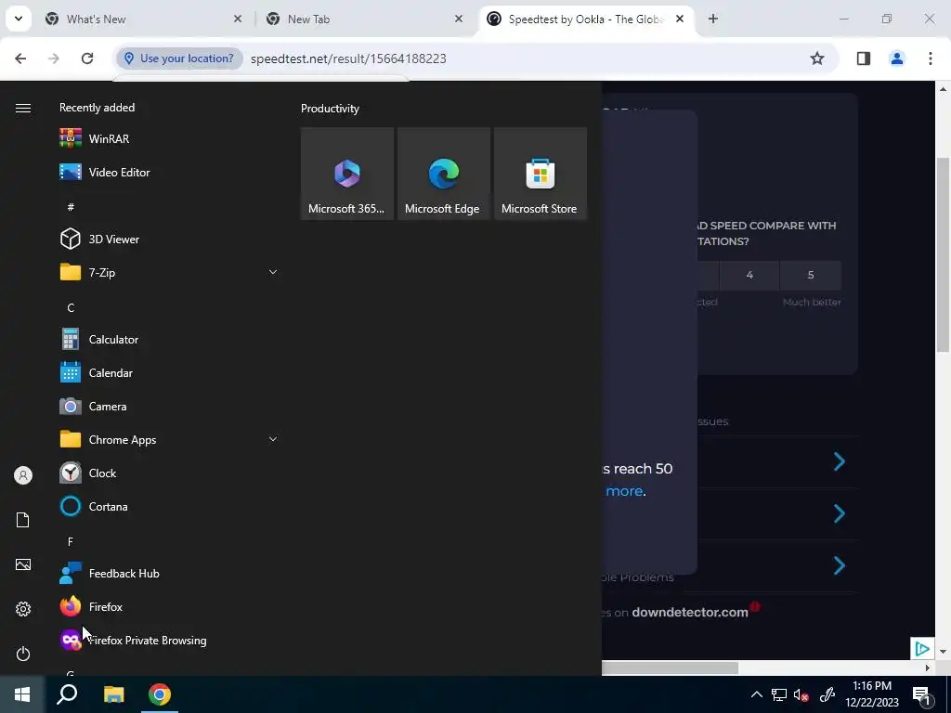The width and height of the screenshot is (951, 713).
Task: Open Chrome Apps folder entry
Action: pyautogui.click(x=169, y=439)
